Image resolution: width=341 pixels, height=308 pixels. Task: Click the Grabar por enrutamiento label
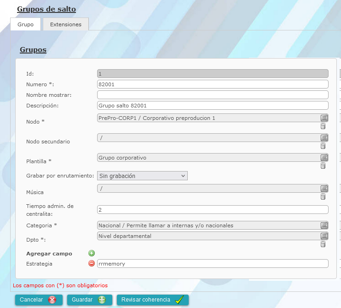[60, 176]
